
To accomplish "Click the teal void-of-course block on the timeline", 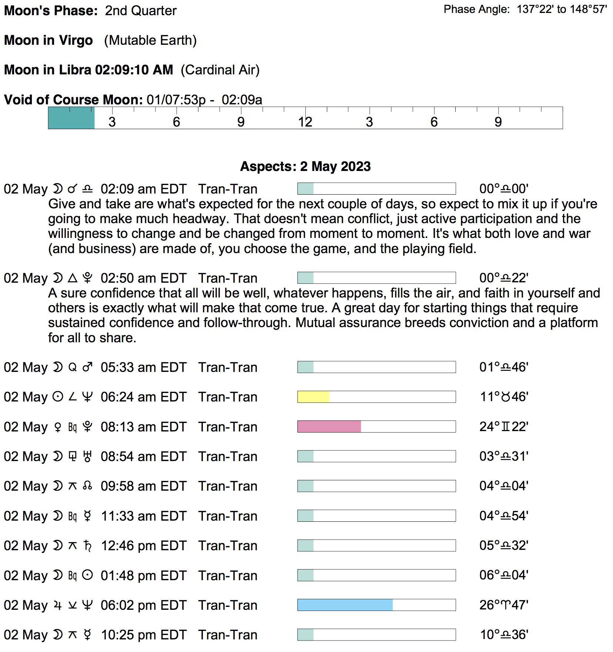I will [x=71, y=118].
